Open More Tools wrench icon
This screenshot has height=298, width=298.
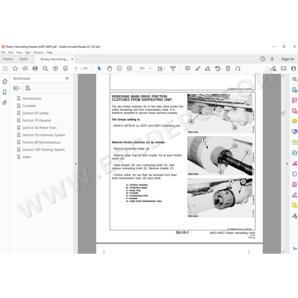point(295,216)
